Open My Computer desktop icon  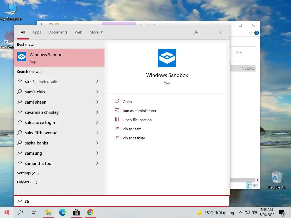[11, 11]
